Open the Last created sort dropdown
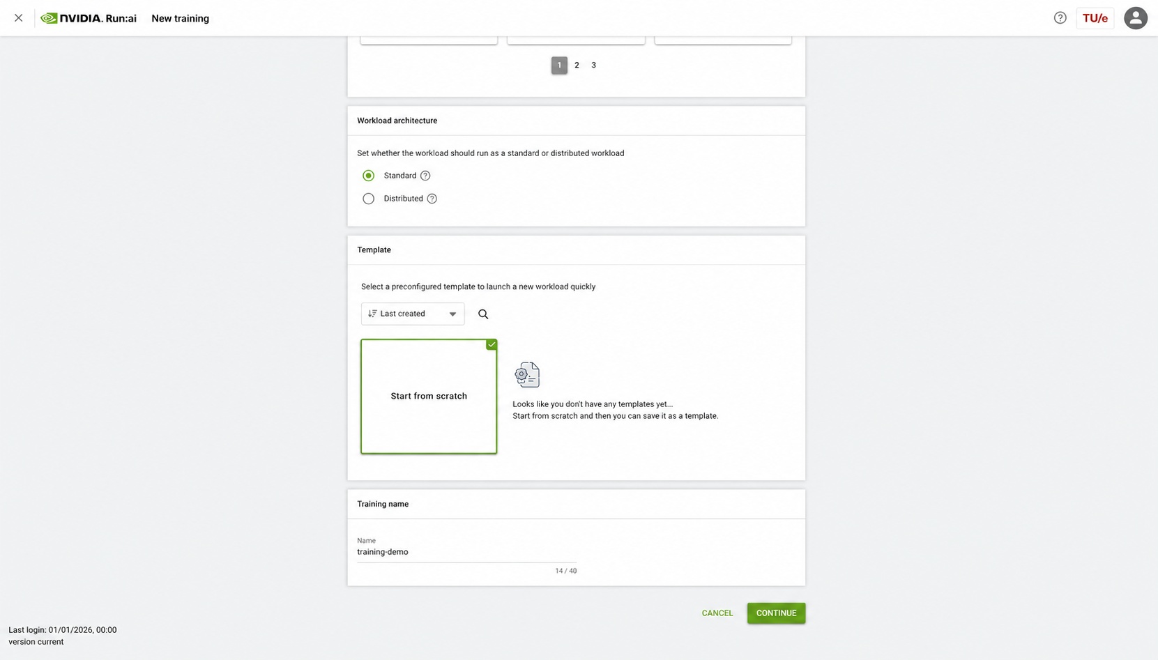The image size is (1158, 660). [x=413, y=314]
